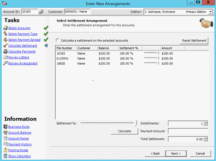
Task: Launch the Show Calculator link
Action: 19,156
